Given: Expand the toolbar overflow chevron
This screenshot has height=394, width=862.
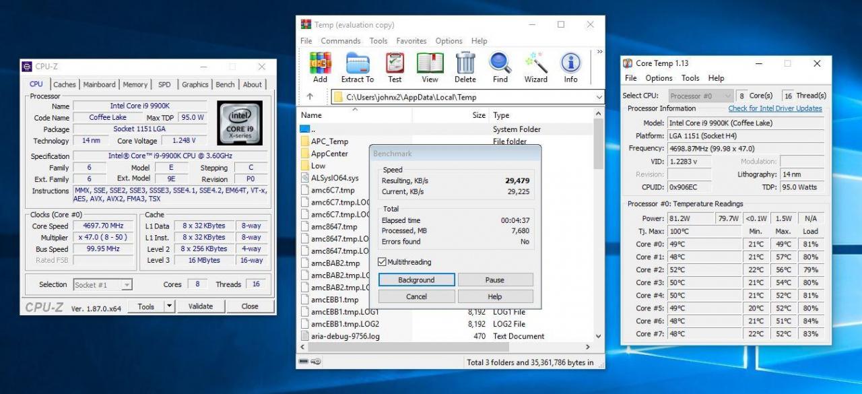Looking at the screenshot, I should pyautogui.click(x=599, y=52).
